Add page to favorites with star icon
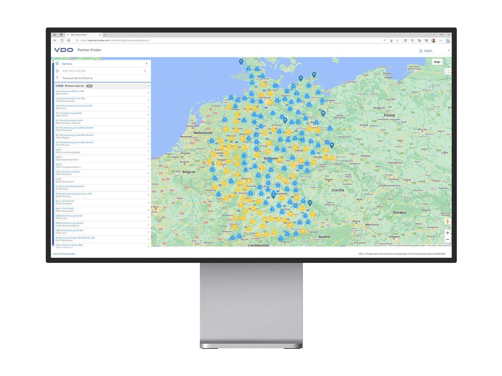The height and width of the screenshot is (376, 502). 397,40
